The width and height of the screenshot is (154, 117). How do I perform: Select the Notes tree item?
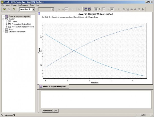pyautogui.click(x=11, y=29)
